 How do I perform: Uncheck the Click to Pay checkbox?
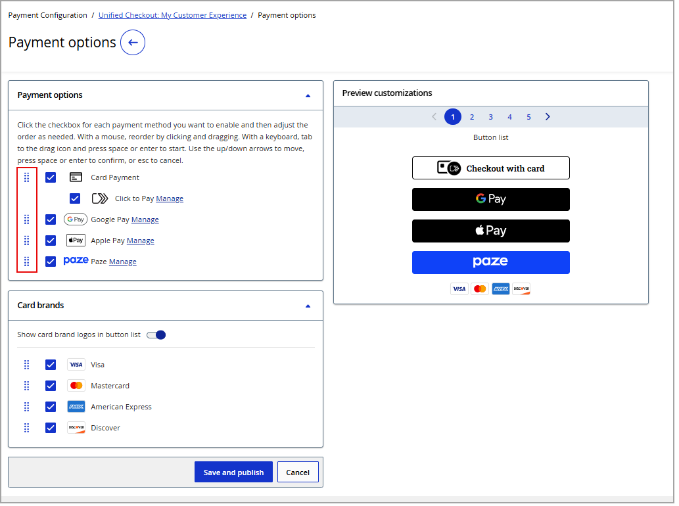(x=76, y=199)
